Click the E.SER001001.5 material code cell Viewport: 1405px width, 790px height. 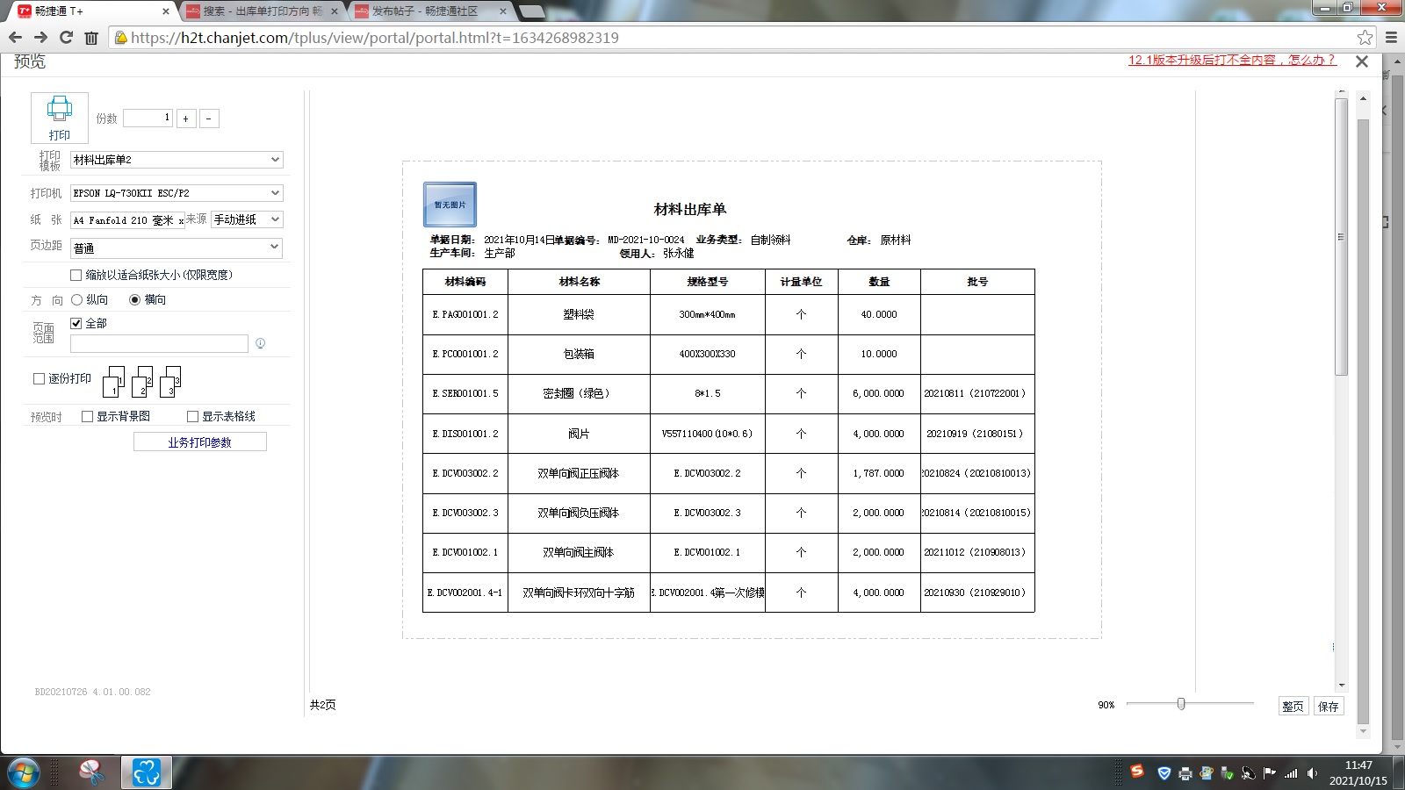pyautogui.click(x=465, y=393)
